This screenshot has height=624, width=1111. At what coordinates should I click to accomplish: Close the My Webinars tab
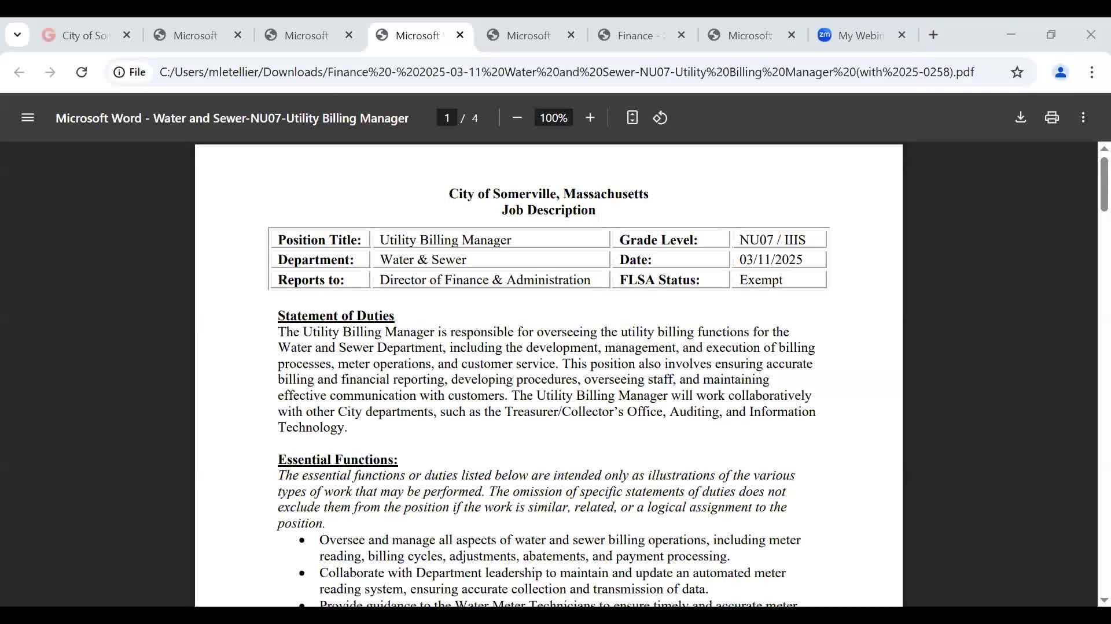[902, 35]
